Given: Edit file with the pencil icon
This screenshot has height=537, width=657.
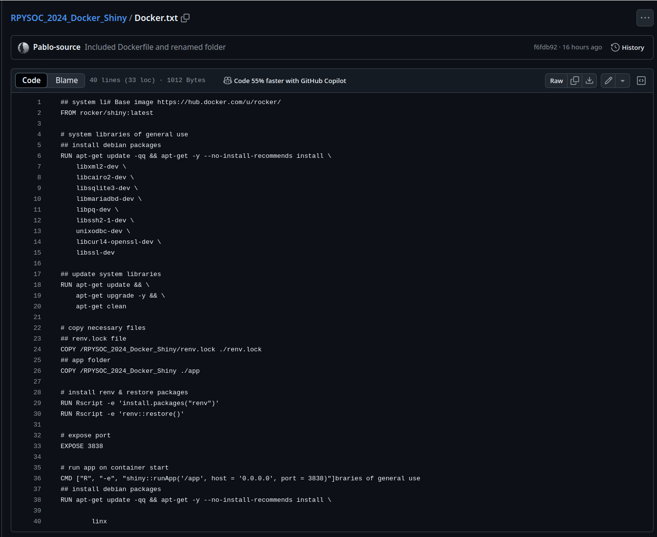Looking at the screenshot, I should 608,81.
